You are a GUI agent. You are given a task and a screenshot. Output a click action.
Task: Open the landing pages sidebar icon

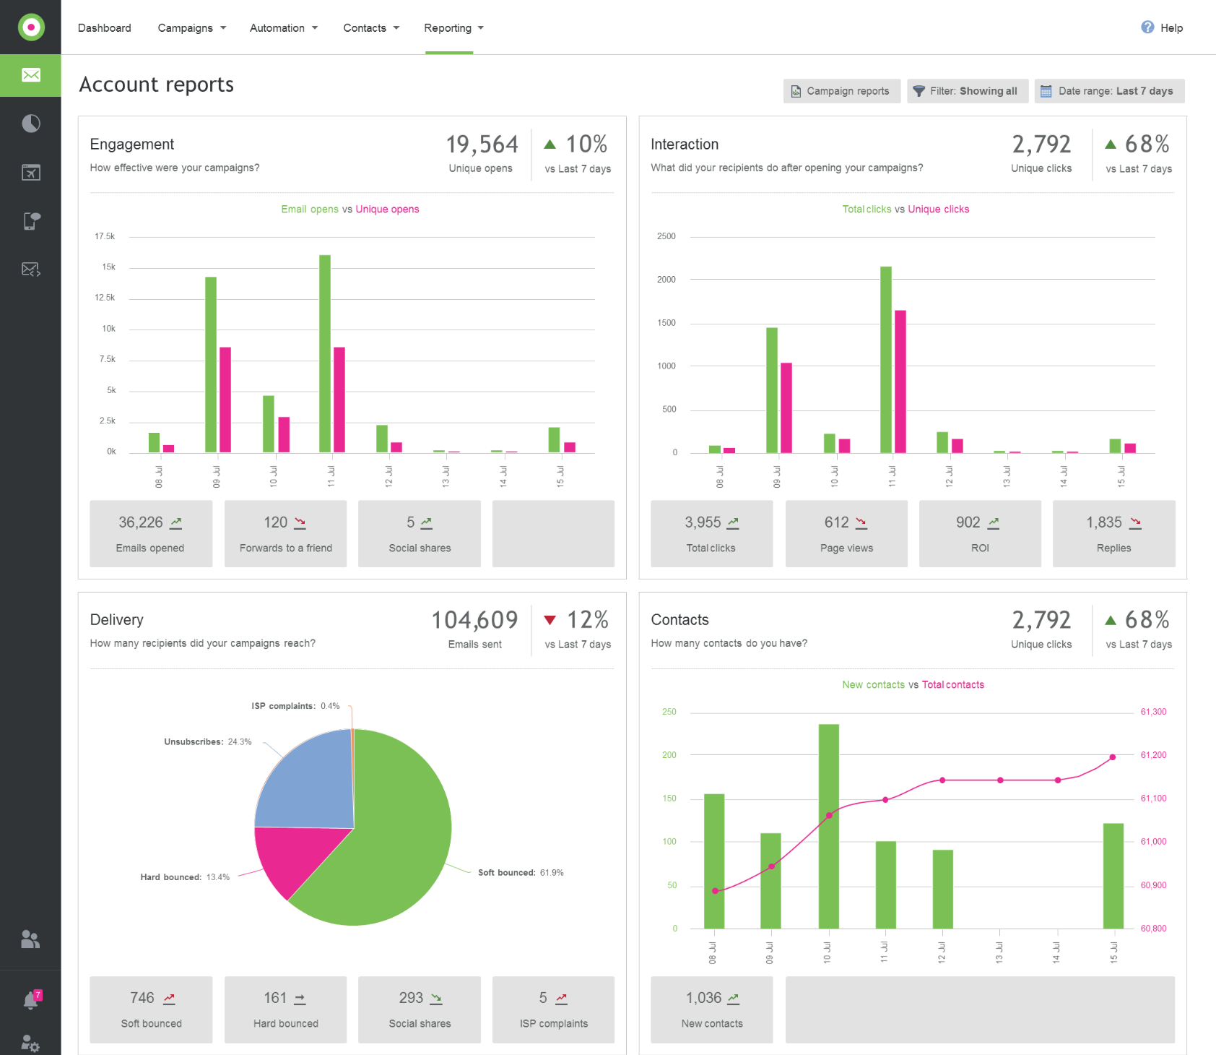[x=31, y=172]
